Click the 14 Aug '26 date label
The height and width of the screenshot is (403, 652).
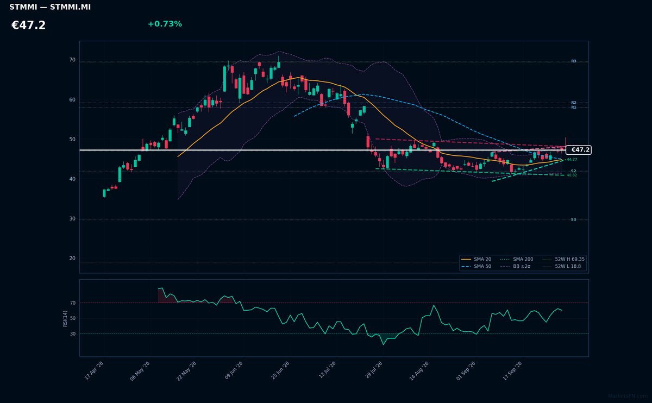pyautogui.click(x=421, y=370)
